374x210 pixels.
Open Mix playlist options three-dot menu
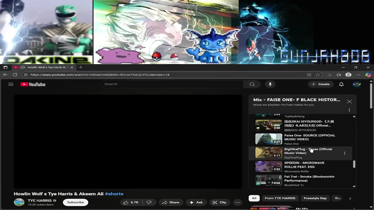pyautogui.click(x=349, y=110)
